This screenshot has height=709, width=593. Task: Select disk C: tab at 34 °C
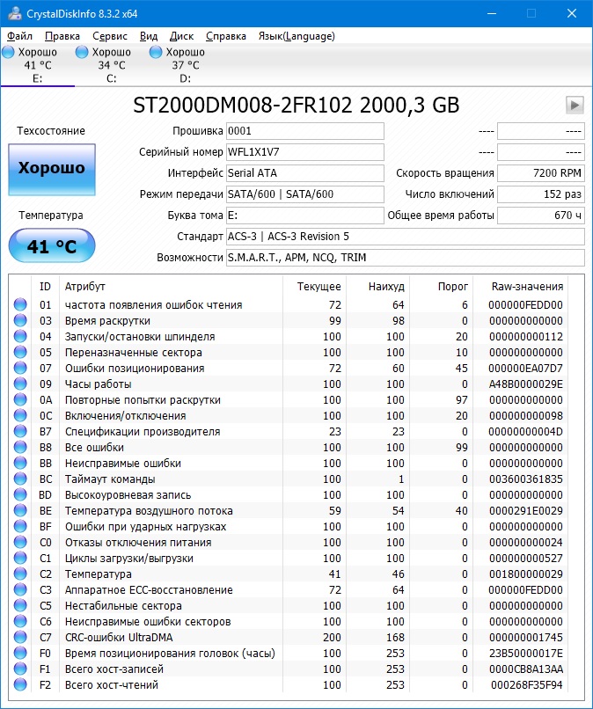tap(111, 65)
